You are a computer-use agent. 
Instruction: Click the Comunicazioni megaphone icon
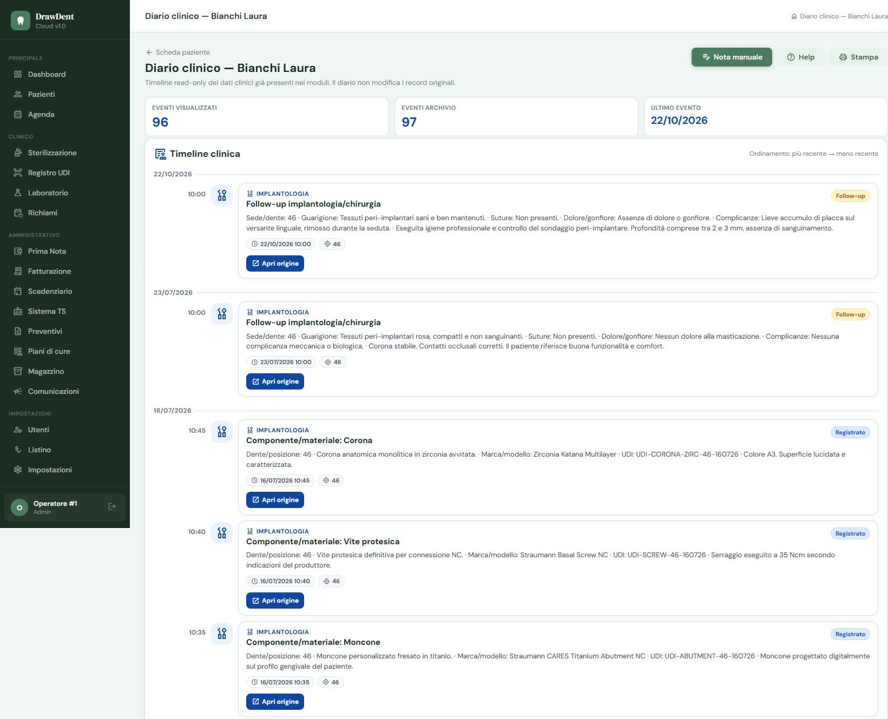coord(18,391)
